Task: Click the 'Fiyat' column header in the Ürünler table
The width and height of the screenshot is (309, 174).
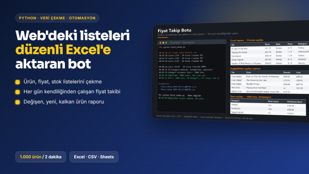Action: click(267, 44)
